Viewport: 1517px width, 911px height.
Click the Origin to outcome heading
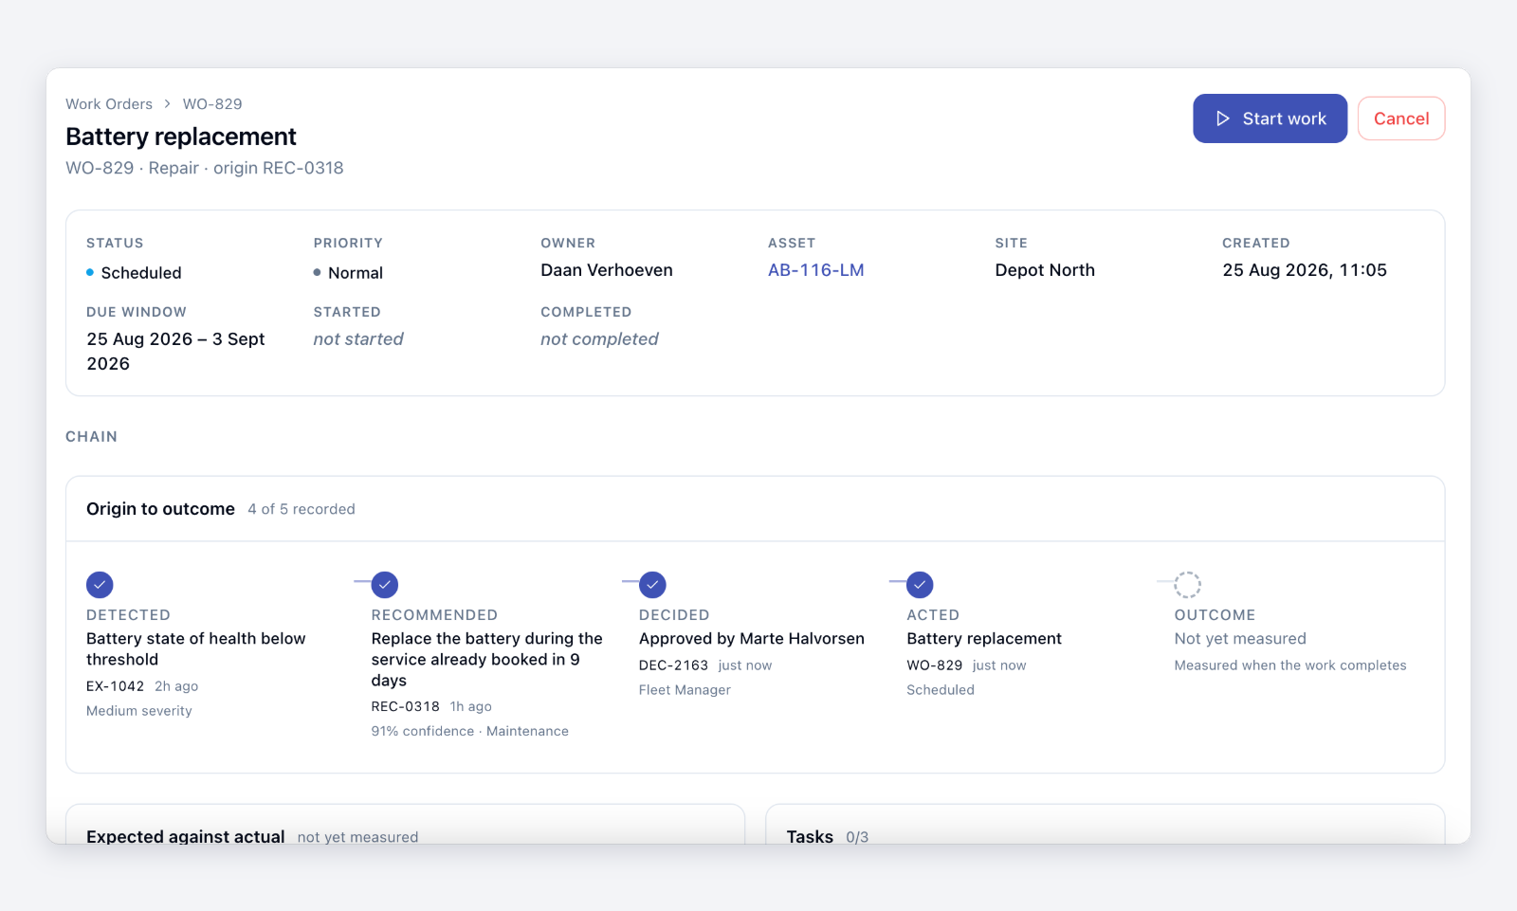[x=160, y=509]
